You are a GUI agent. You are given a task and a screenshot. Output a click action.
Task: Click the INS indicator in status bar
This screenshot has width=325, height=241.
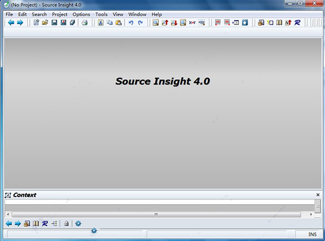[313, 234]
